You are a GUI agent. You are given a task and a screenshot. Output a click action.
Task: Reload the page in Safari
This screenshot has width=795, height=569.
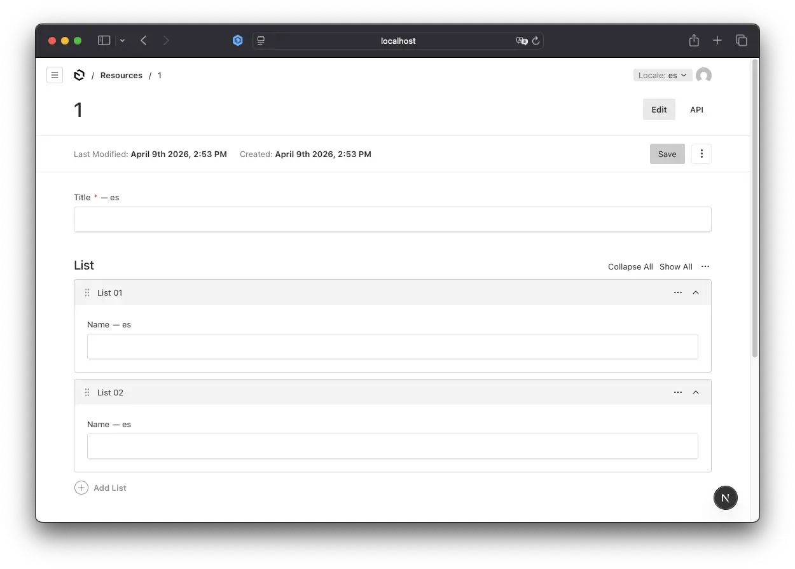pos(536,41)
